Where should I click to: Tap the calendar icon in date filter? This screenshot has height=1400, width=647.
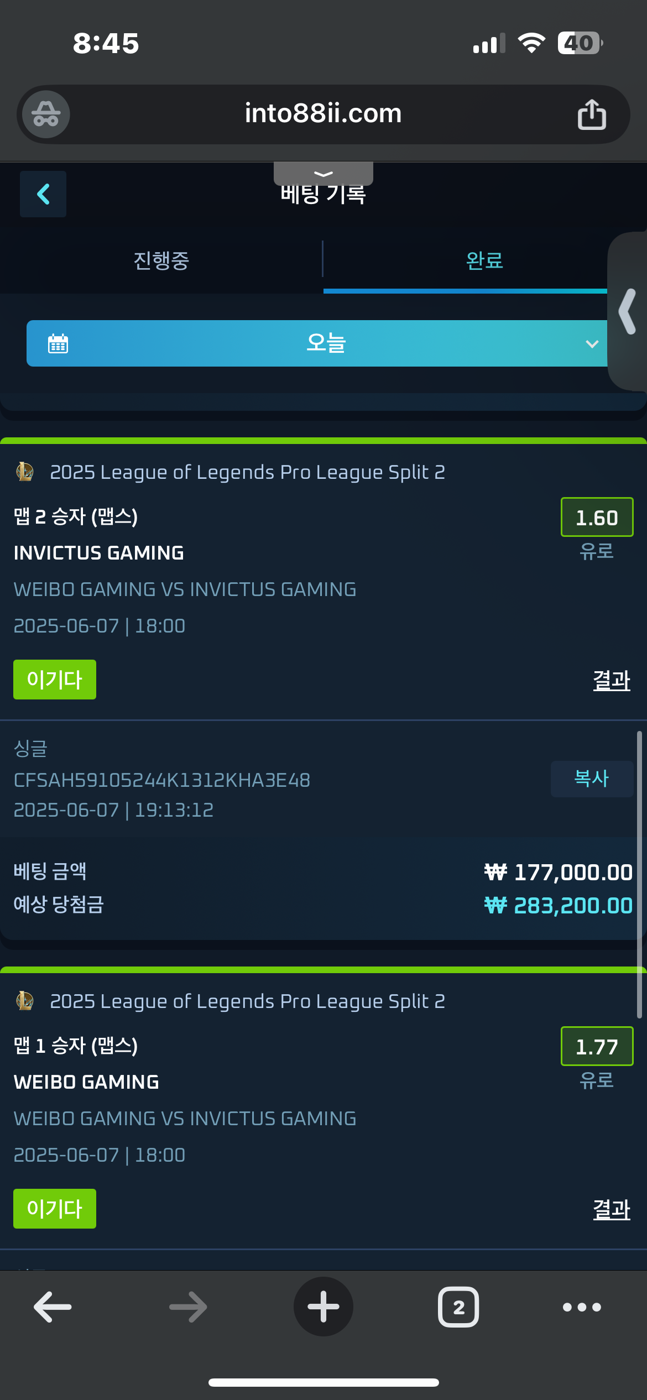tap(58, 343)
